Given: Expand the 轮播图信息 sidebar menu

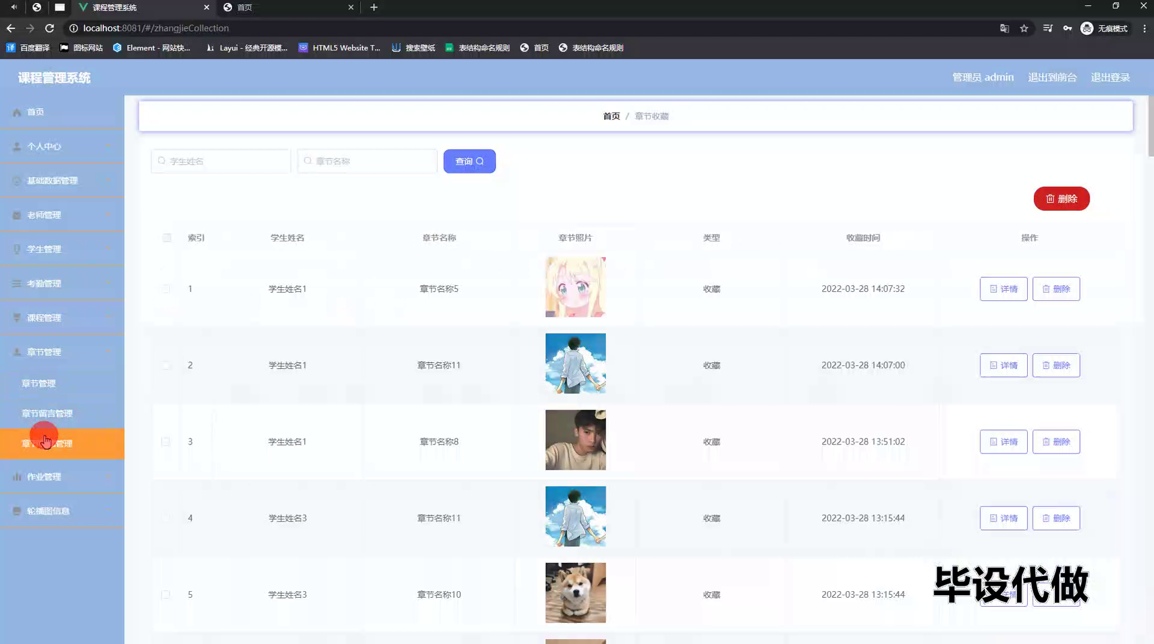Looking at the screenshot, I should 62,511.
